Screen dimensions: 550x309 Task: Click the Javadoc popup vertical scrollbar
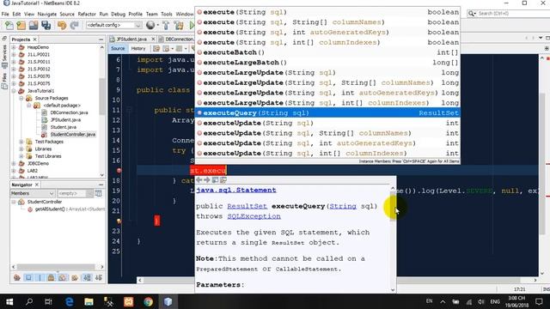click(x=393, y=239)
